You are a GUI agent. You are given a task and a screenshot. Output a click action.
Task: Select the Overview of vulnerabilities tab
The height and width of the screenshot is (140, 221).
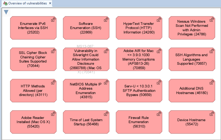(x=27, y=3)
